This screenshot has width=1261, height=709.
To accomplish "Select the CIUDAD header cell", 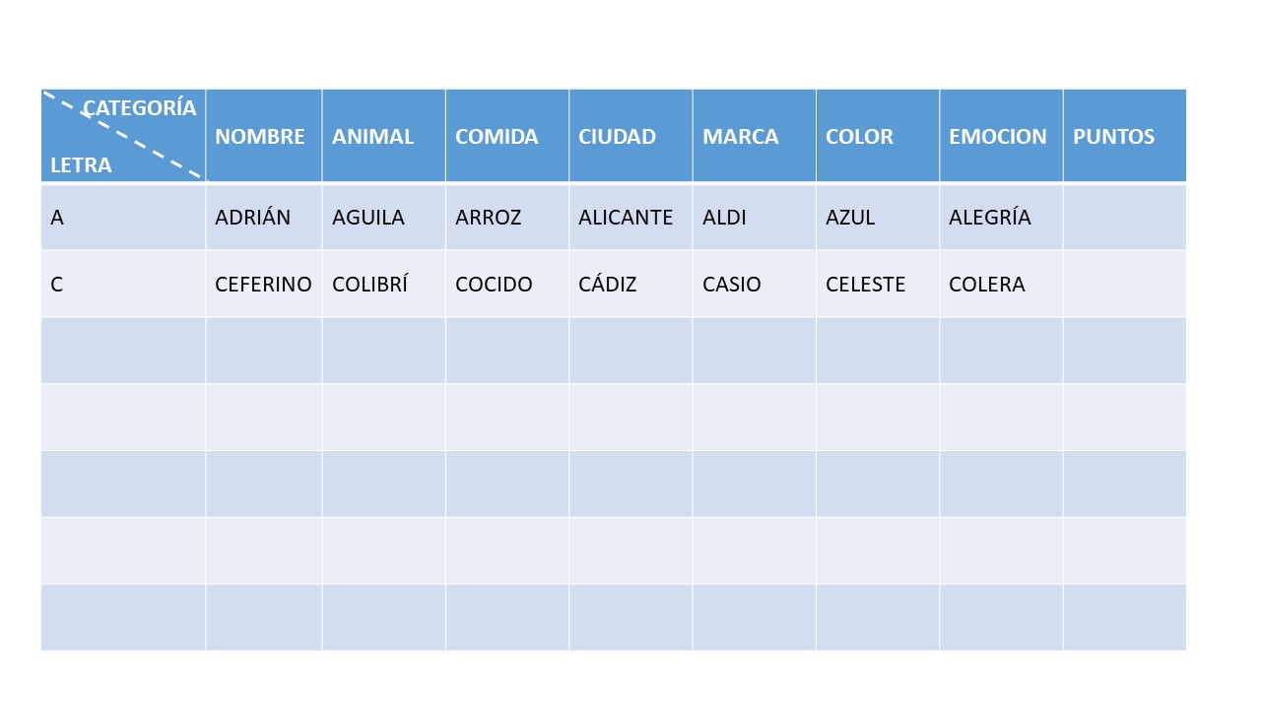I will 630,136.
